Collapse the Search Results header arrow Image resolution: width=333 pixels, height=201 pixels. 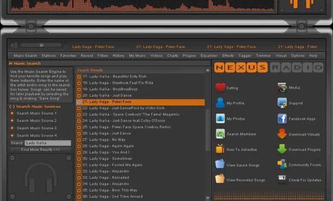coord(207,71)
